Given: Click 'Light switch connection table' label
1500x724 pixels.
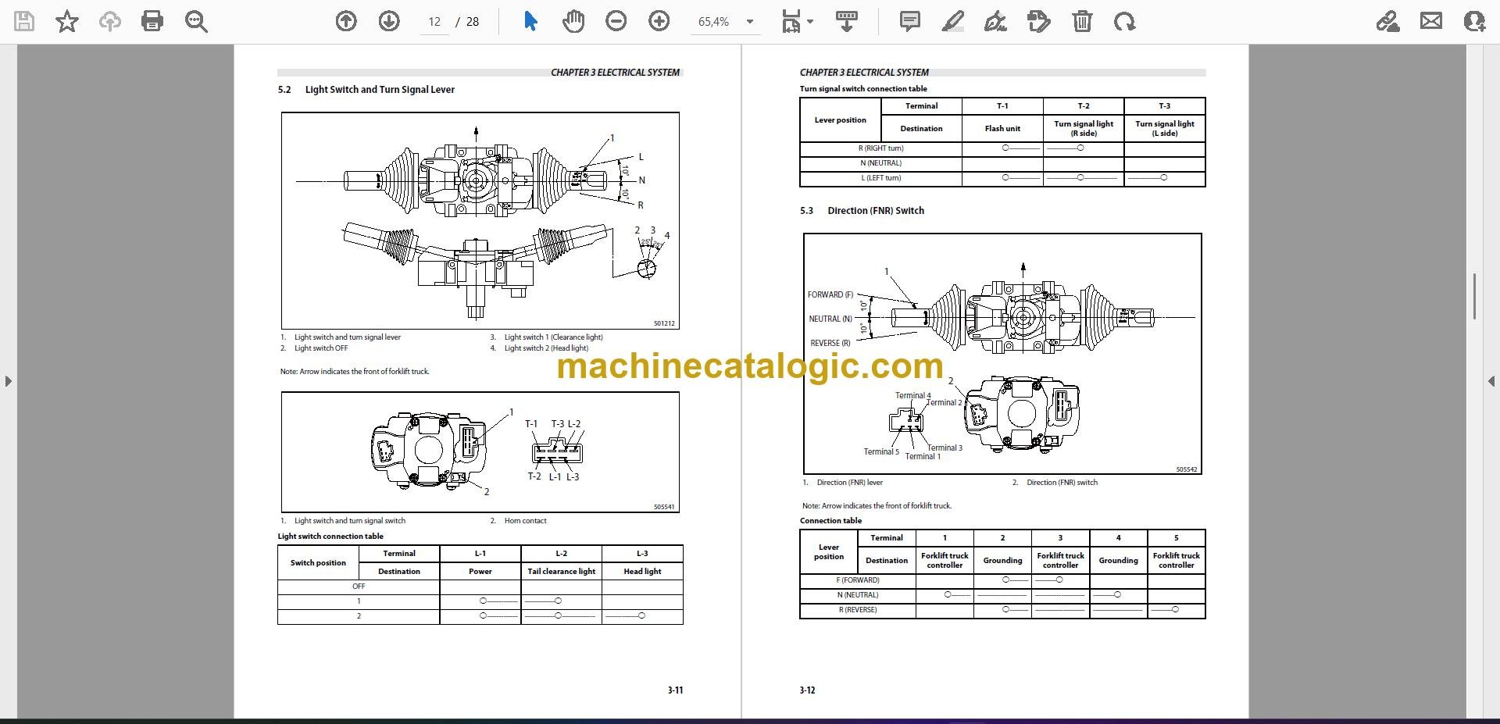Looking at the screenshot, I should (330, 537).
